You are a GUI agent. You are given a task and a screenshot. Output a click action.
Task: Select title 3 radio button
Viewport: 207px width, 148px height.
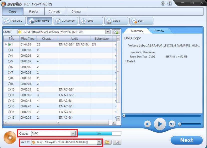click(9, 50)
